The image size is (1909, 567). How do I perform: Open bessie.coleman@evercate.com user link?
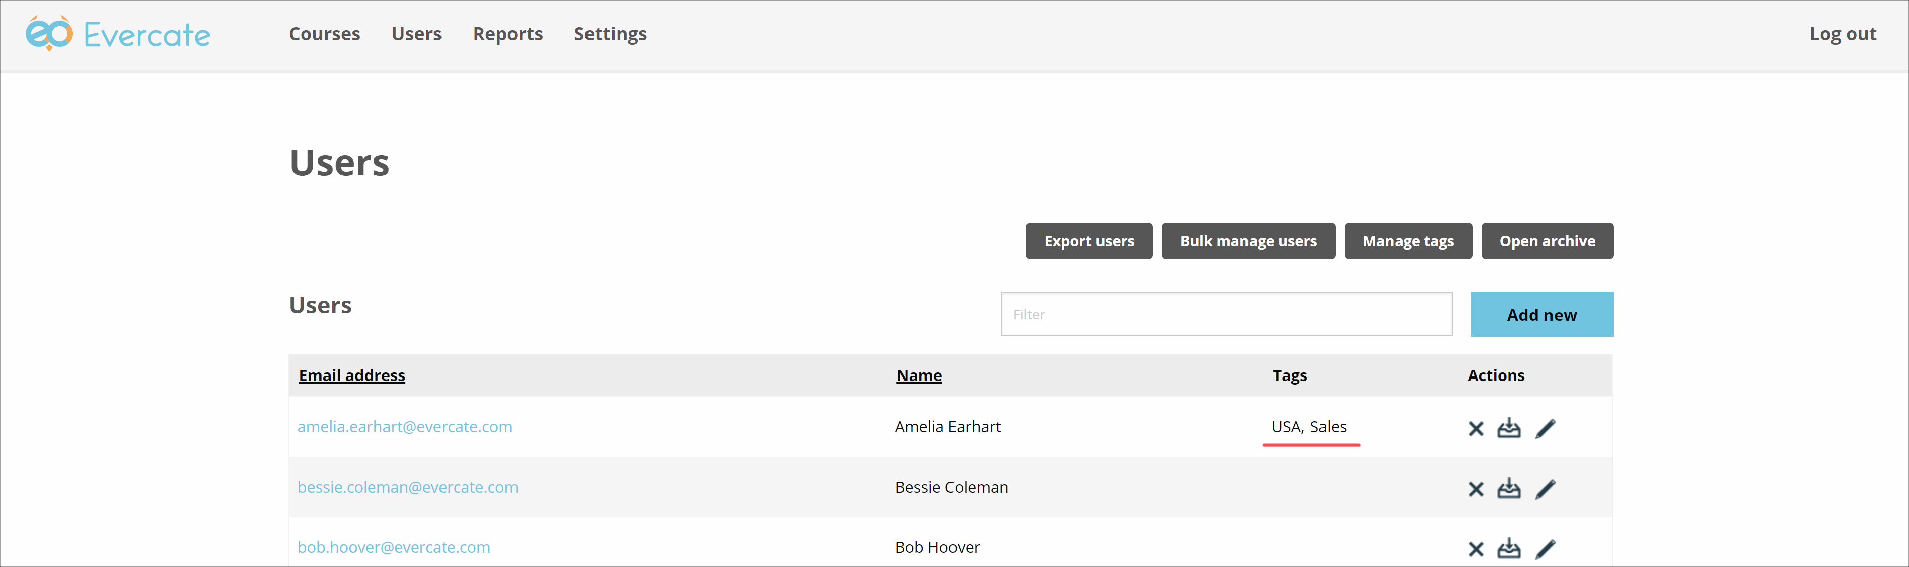coord(408,487)
